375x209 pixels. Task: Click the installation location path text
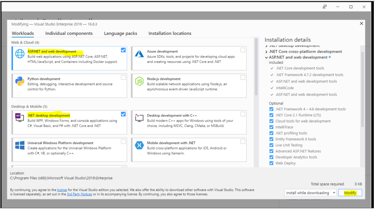[x=61, y=178]
